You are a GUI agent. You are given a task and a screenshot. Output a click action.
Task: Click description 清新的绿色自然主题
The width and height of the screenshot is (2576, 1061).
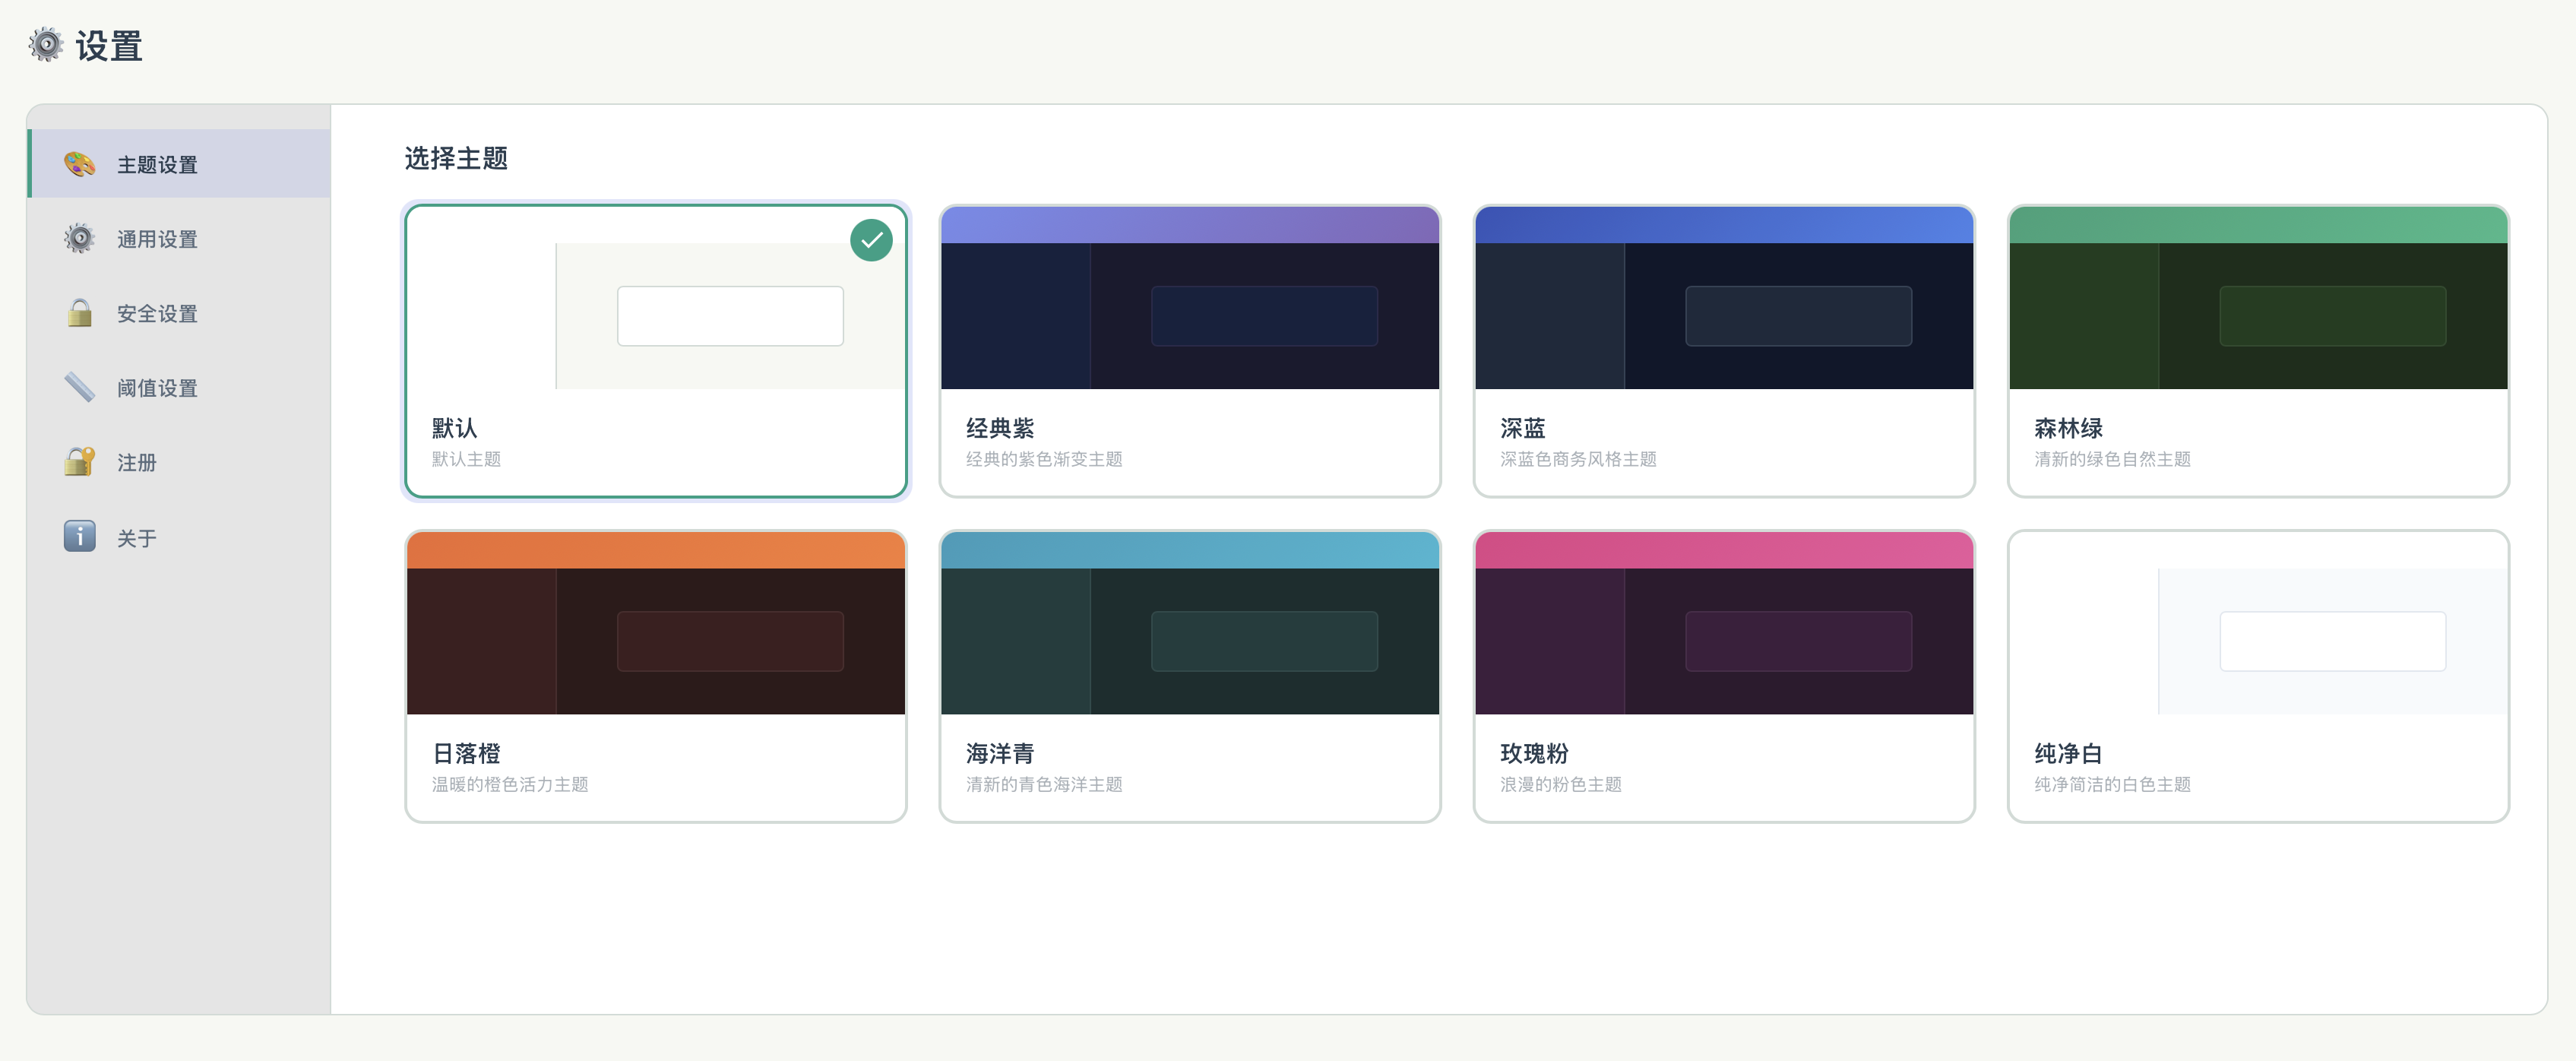2112,459
